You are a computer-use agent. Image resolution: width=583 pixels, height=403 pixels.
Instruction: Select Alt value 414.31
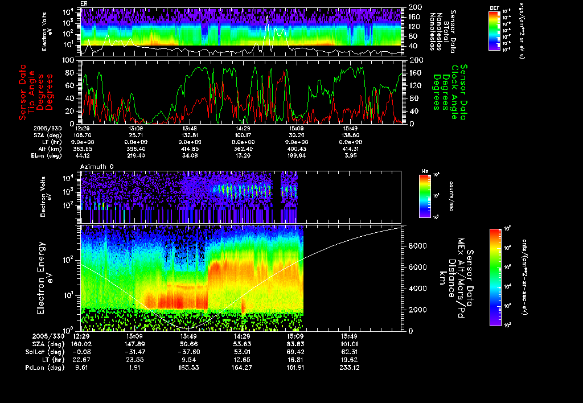pos(350,149)
